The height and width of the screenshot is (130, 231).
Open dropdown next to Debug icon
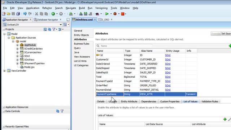[x=119, y=14]
